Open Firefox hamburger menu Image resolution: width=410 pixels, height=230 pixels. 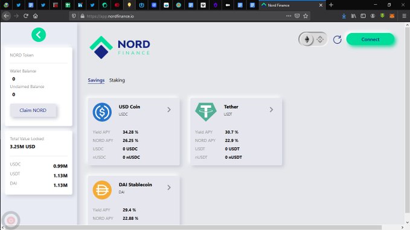pyautogui.click(x=404, y=16)
